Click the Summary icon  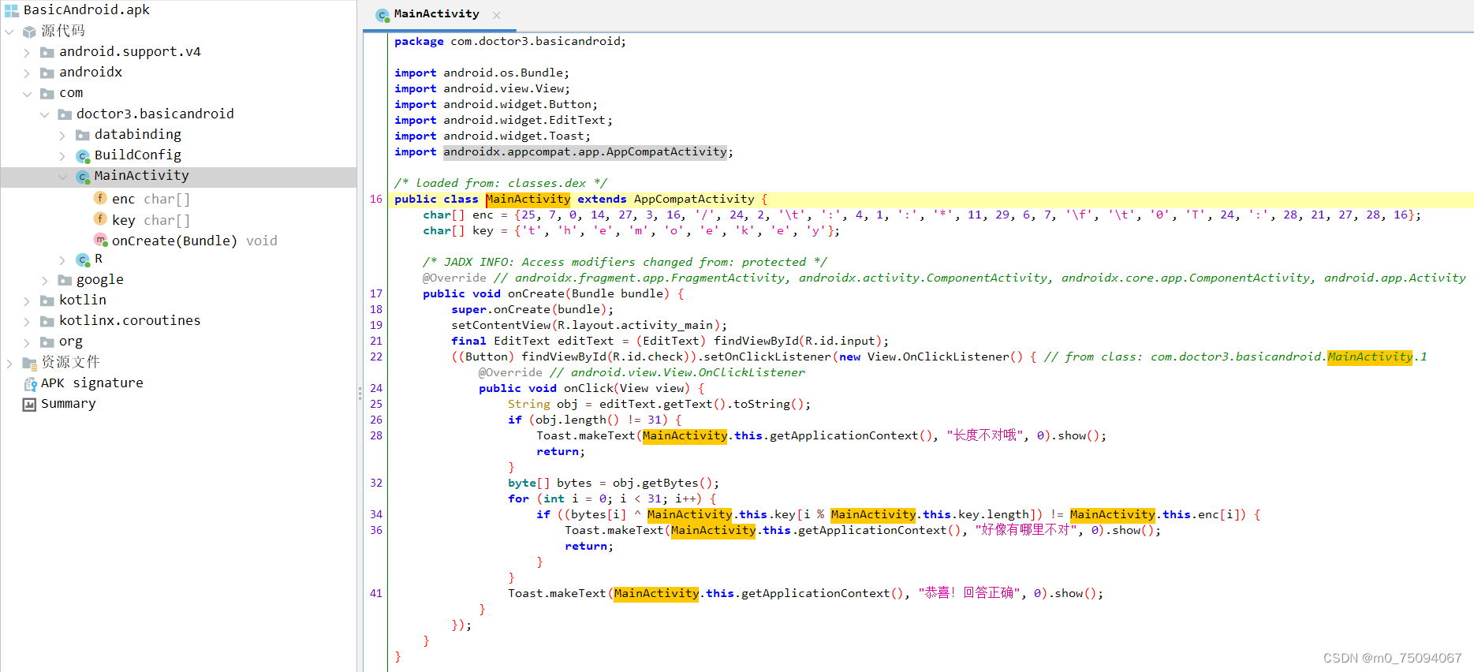29,405
